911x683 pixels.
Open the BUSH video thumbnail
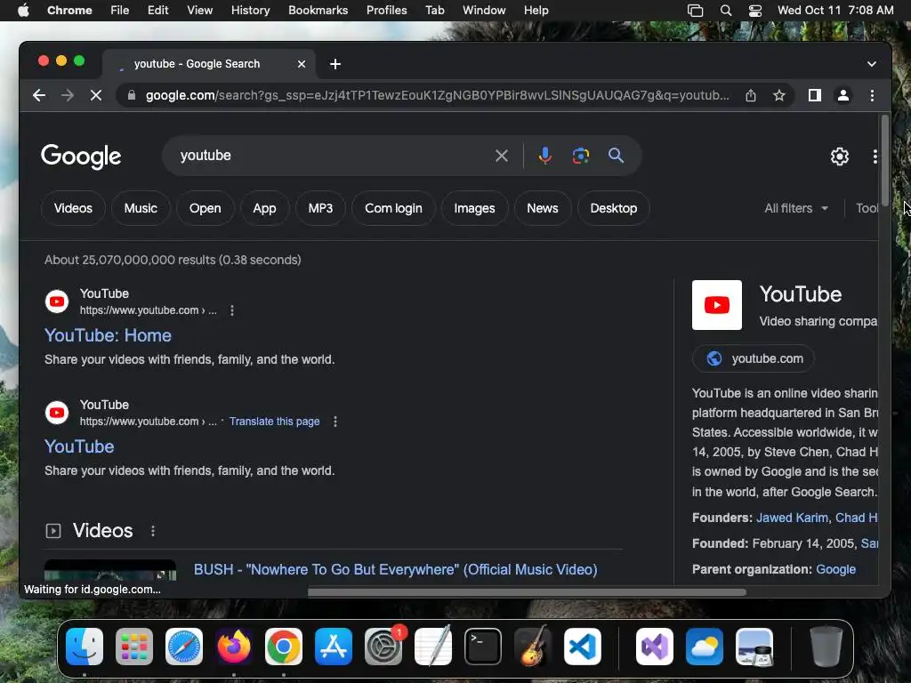click(x=110, y=570)
